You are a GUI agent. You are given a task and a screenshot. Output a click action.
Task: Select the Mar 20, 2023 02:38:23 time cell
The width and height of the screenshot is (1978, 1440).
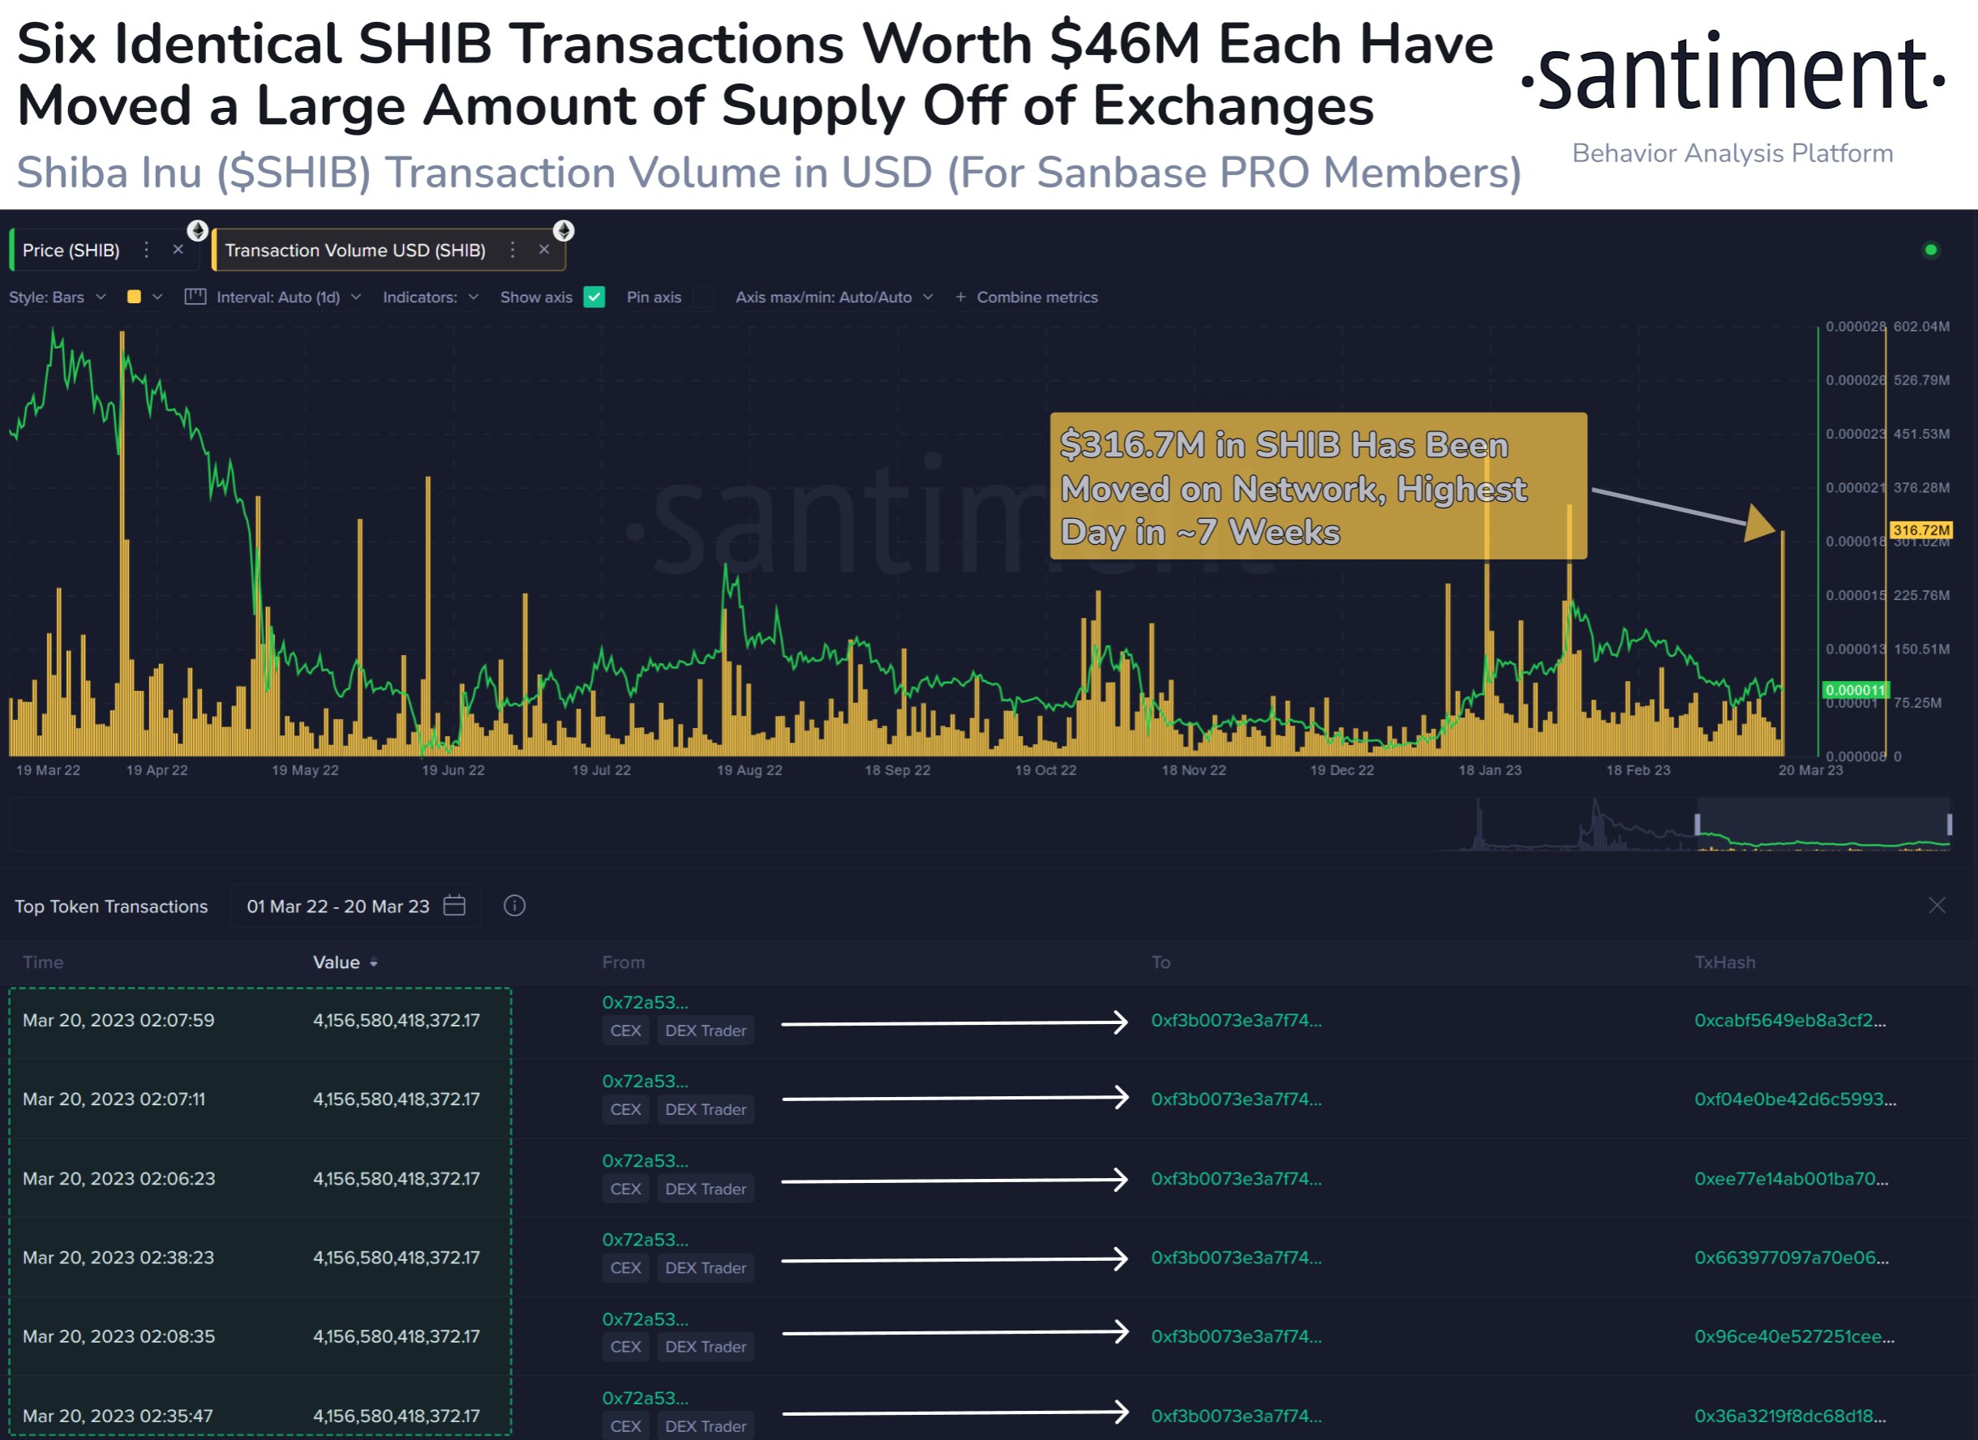pos(118,1258)
